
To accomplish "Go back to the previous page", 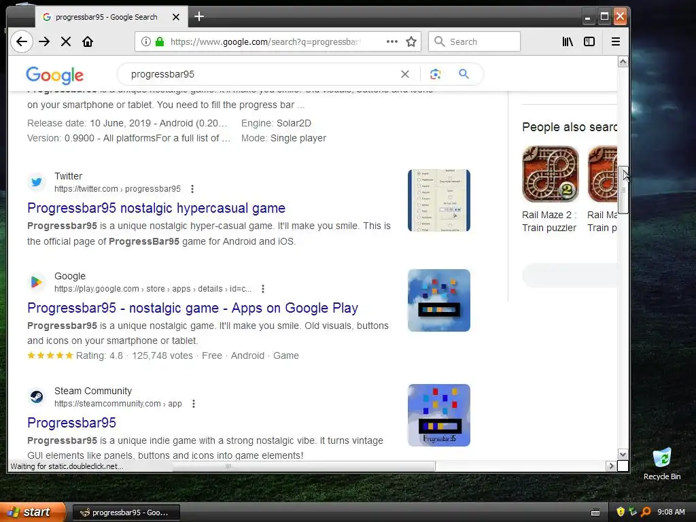I will (21, 41).
